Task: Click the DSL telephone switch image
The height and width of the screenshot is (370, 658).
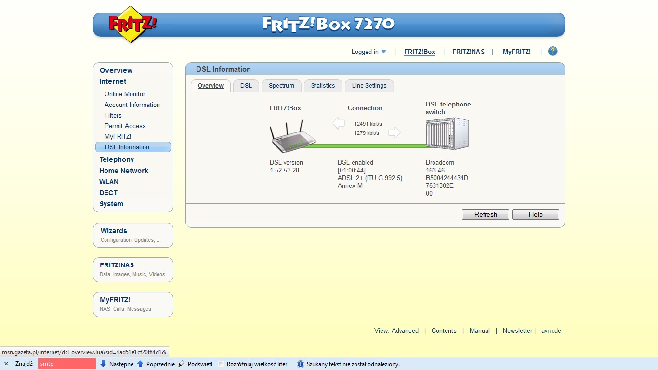Action: pos(447,133)
